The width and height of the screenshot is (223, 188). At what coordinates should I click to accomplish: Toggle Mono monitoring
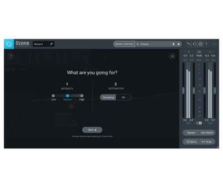tap(191, 142)
